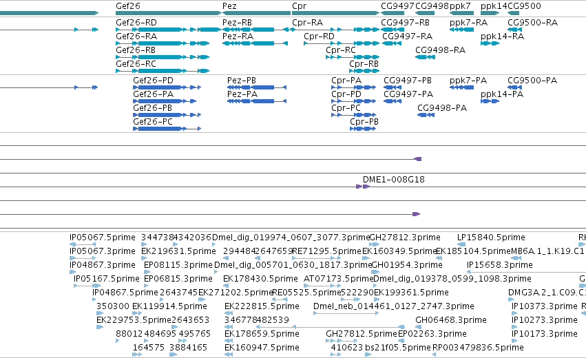Select EST IP10273.3prime
Viewport: 586px width, 358px height.
(x=514, y=327)
